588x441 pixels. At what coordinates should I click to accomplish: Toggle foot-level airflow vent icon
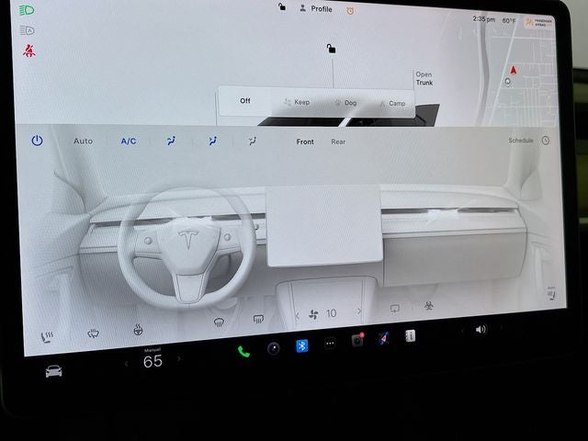coord(253,141)
